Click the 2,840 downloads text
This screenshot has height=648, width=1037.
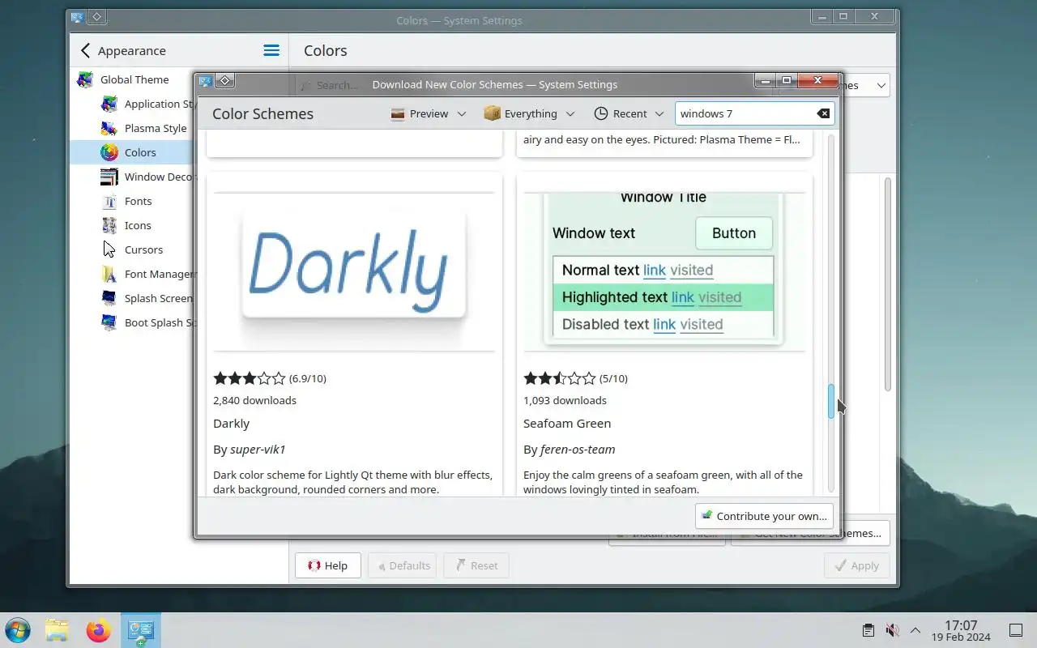(254, 400)
